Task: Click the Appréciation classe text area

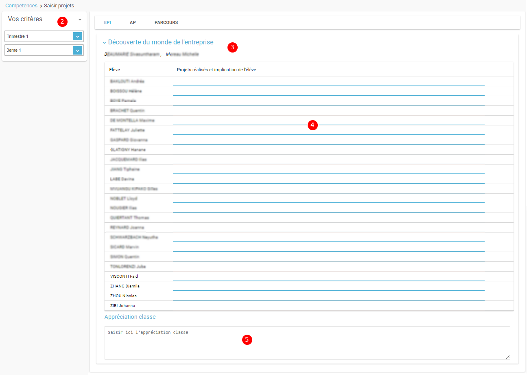Action: click(307, 342)
